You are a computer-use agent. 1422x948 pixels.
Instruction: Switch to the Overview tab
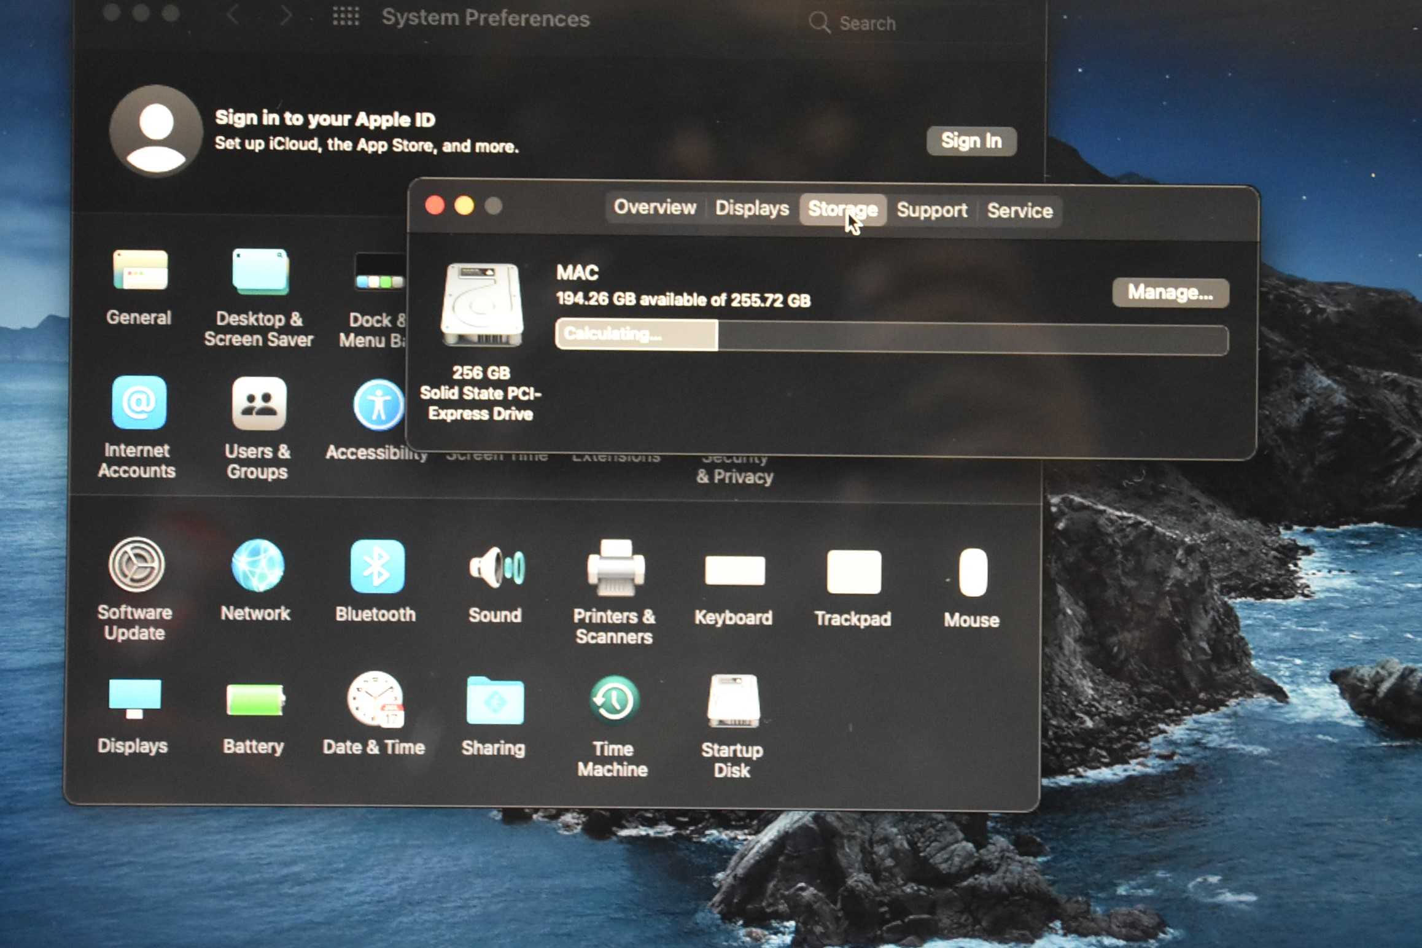pos(655,208)
